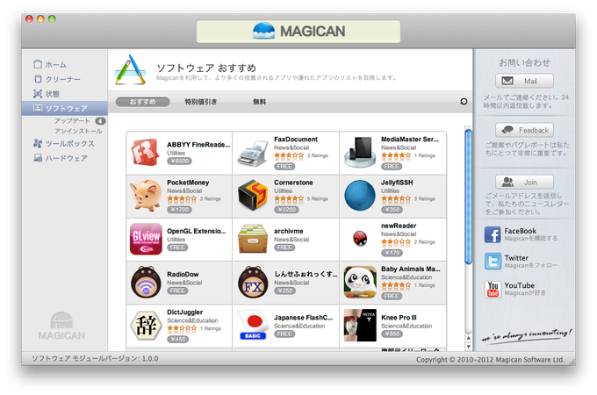
Task: Click the Join newsletter button
Action: (x=524, y=182)
